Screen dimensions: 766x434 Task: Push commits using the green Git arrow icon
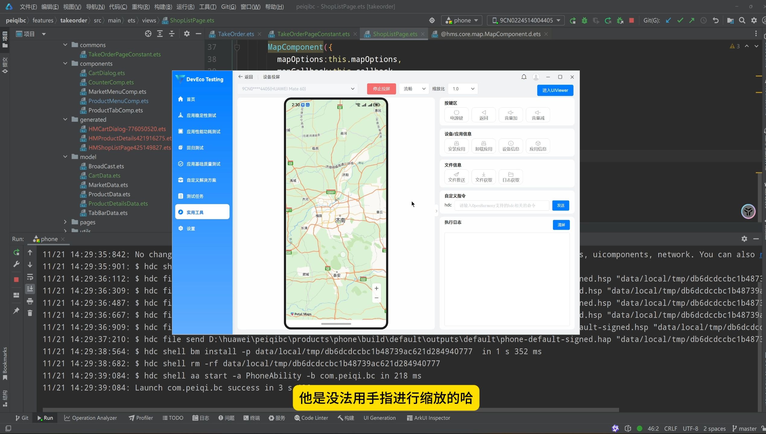pos(691,20)
